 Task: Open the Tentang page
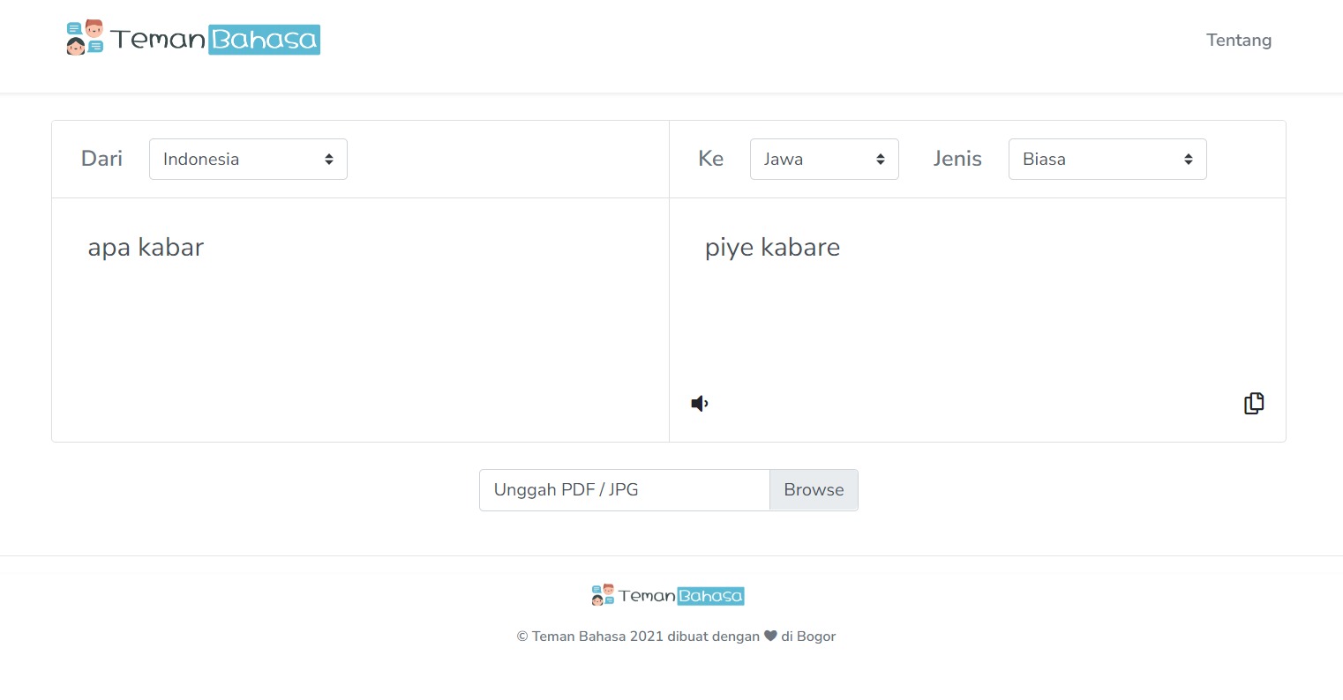tap(1238, 41)
